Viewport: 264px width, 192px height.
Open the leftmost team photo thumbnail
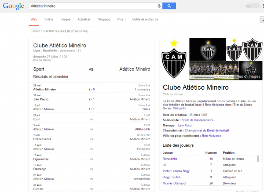(202, 71)
